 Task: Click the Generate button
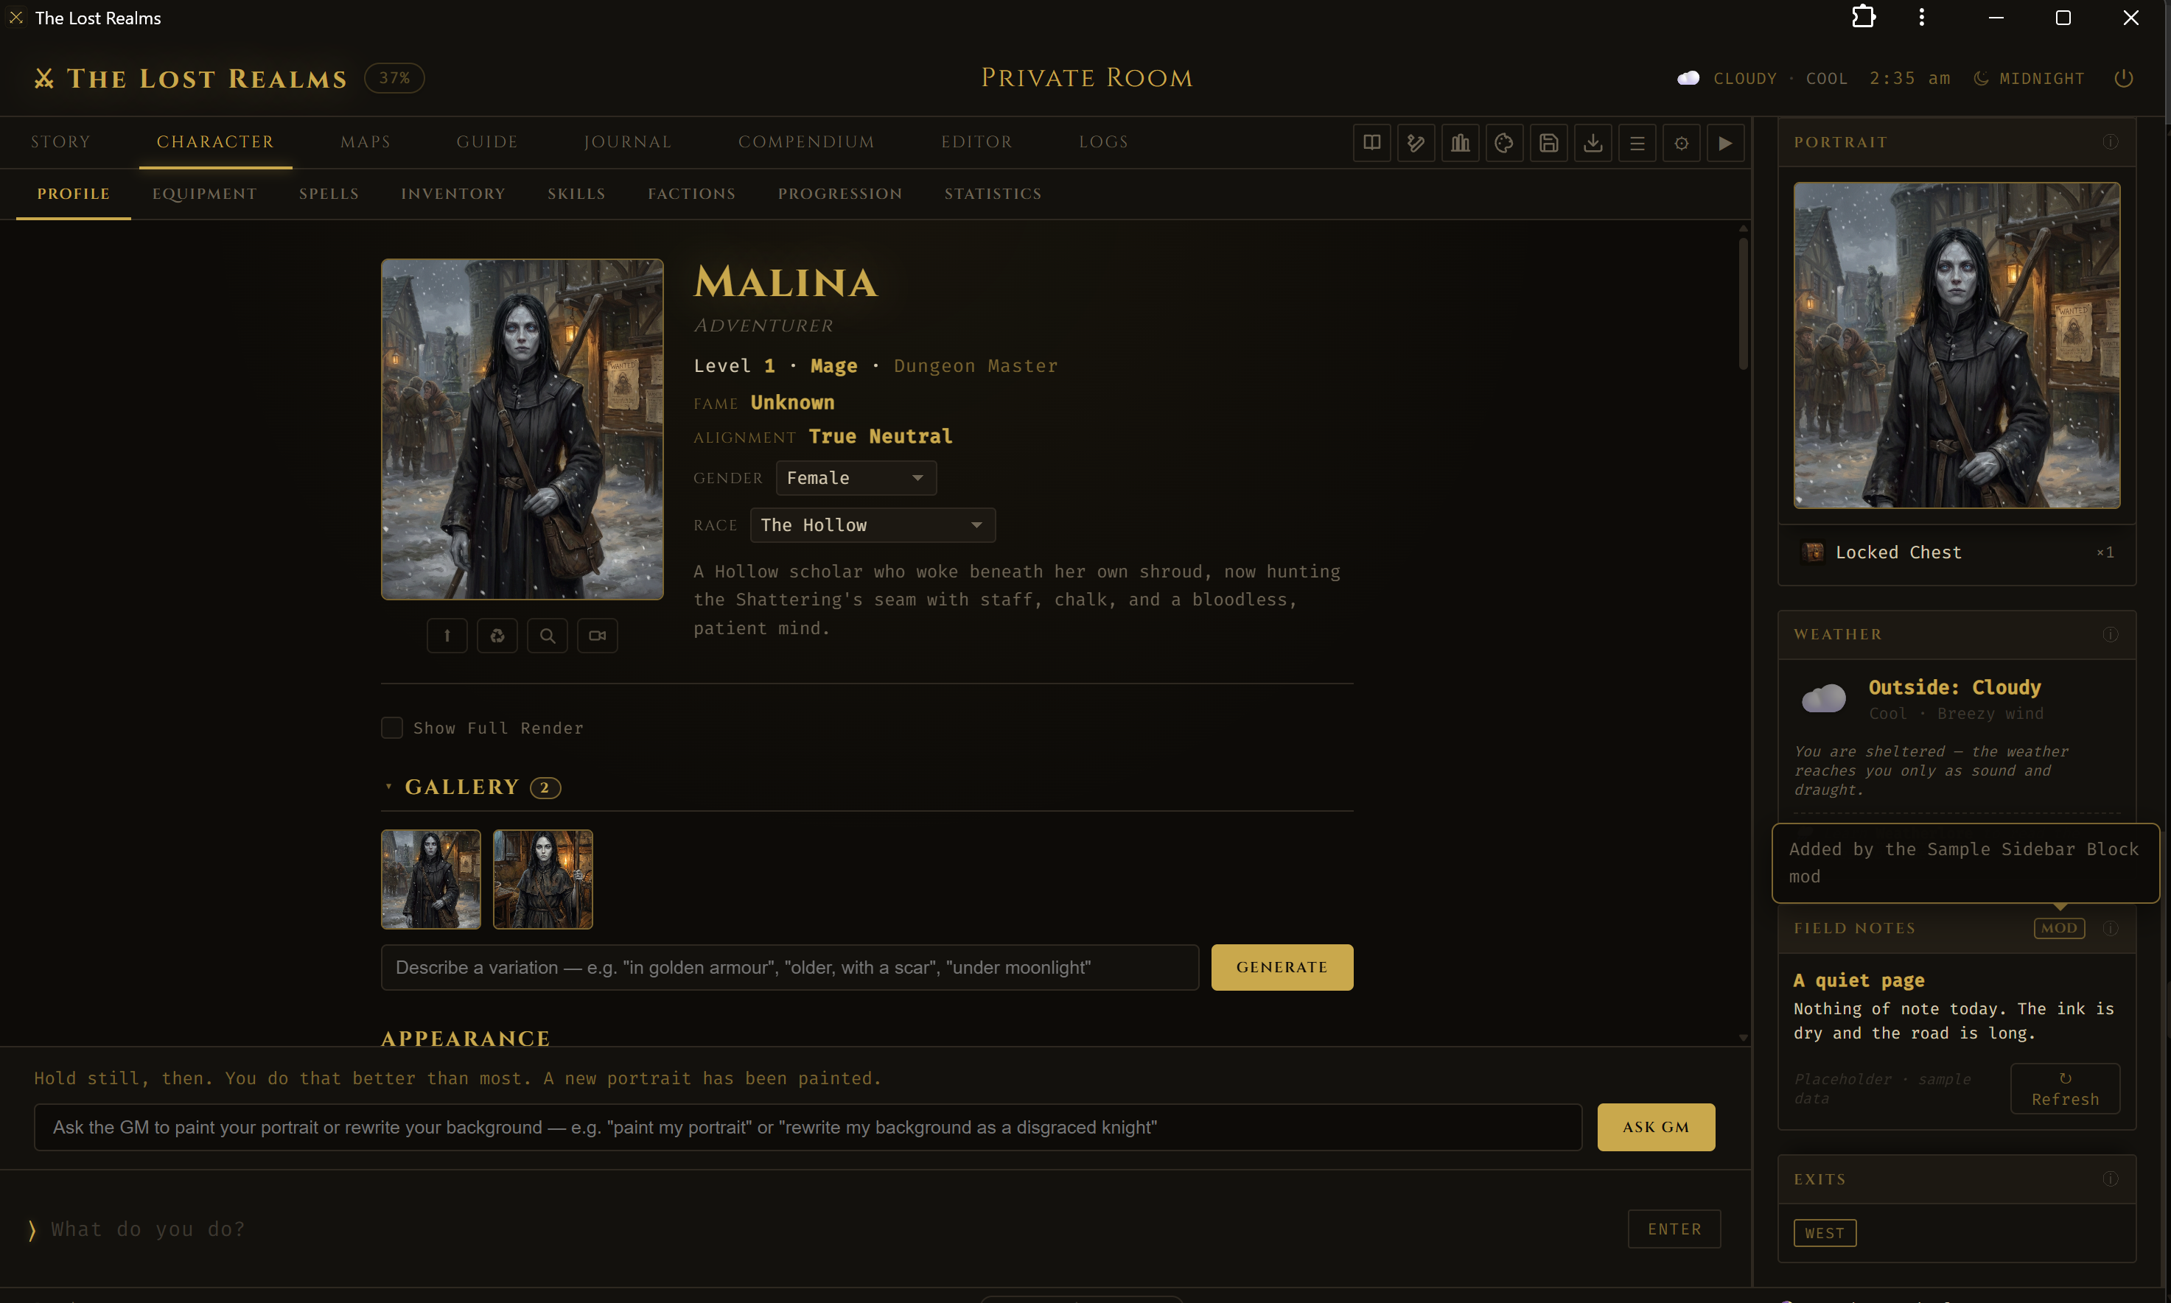click(x=1282, y=968)
